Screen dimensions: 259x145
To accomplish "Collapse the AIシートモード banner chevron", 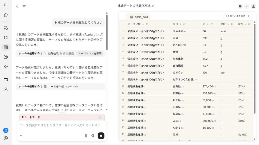I will (100, 117).
